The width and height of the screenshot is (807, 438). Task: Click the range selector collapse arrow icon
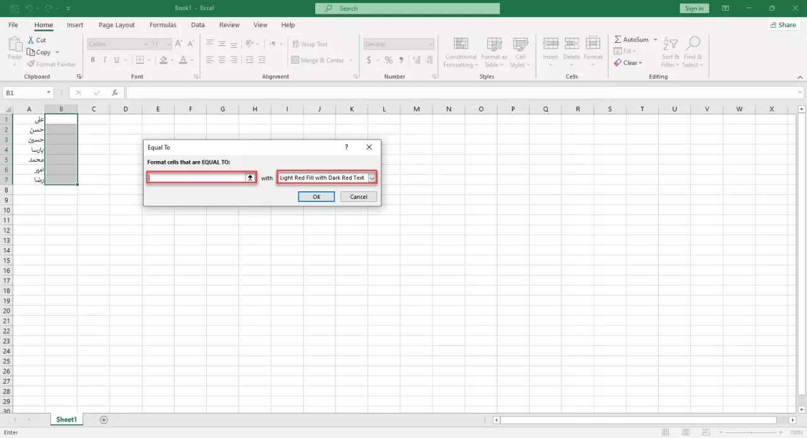tap(250, 178)
